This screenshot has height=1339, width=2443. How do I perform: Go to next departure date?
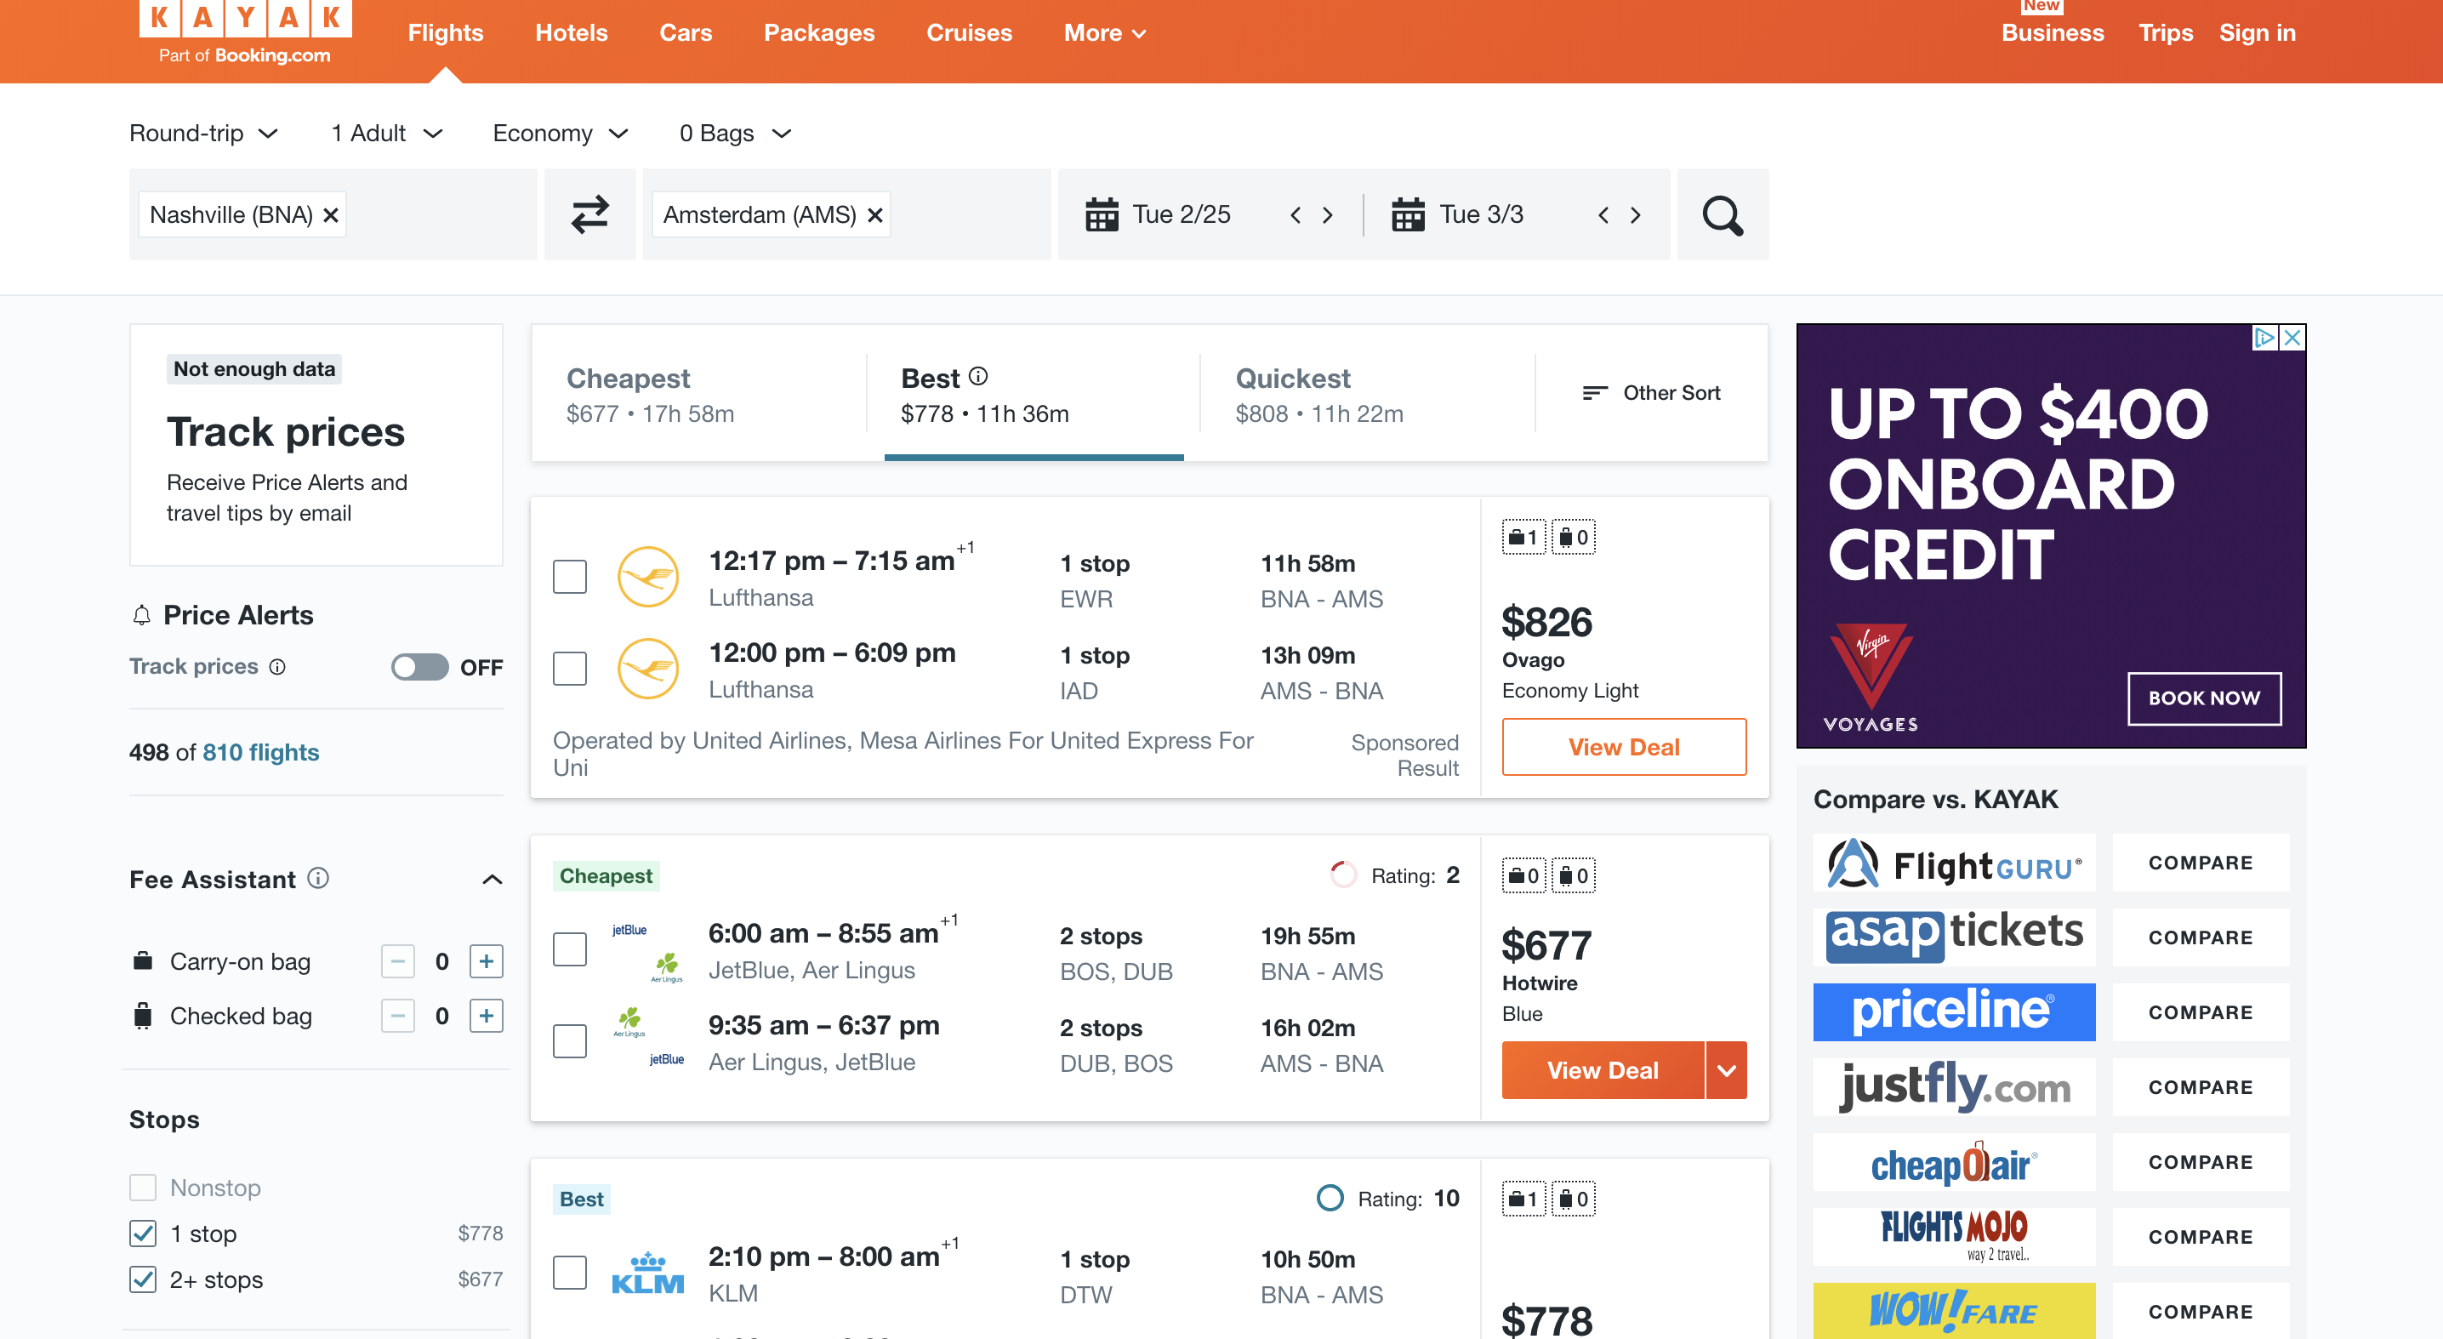[1328, 215]
